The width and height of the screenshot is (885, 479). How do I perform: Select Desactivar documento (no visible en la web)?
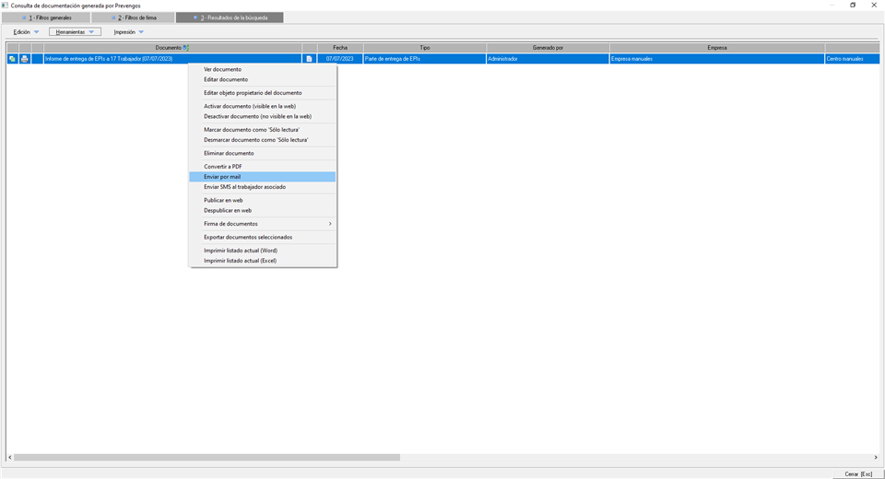tap(263, 116)
